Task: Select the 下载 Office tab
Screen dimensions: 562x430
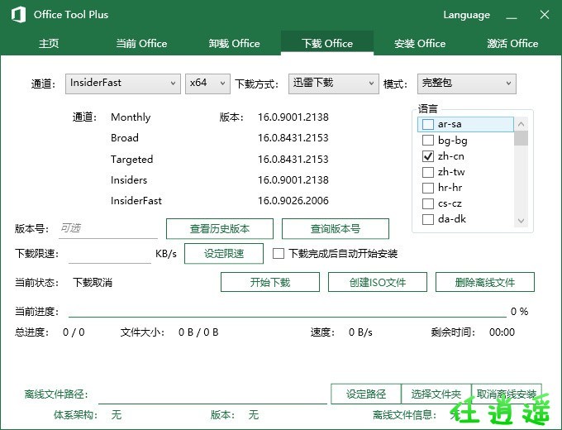Action: pos(327,43)
